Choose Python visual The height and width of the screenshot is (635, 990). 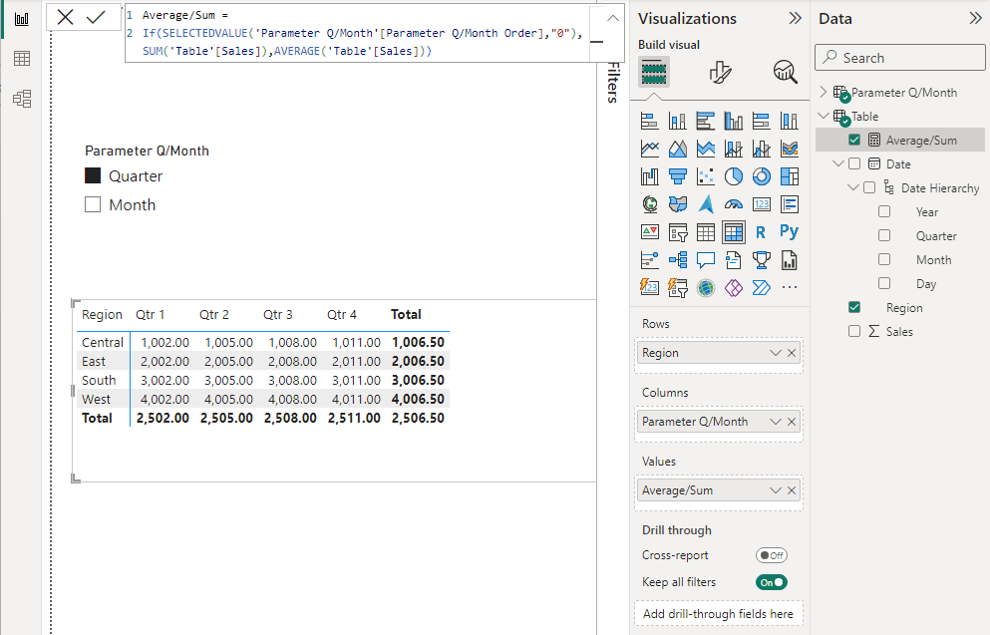[x=790, y=231]
